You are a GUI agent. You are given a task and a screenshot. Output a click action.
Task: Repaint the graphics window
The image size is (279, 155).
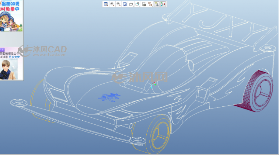tap(125, 4)
